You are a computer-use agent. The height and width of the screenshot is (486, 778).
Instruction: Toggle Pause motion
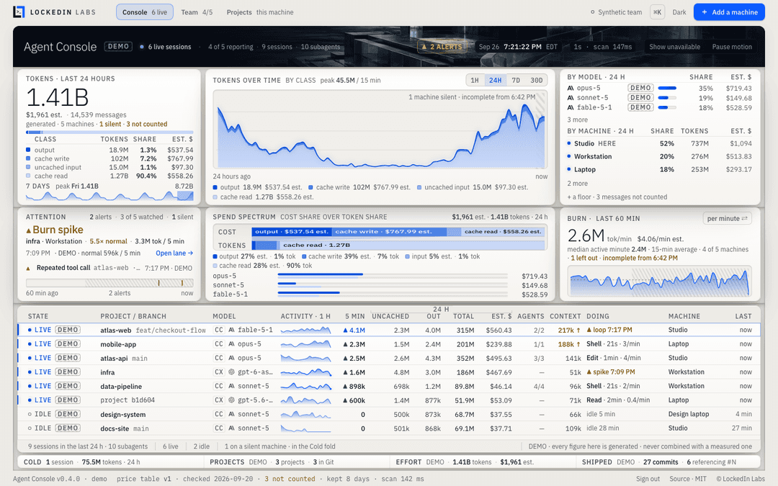tap(732, 47)
